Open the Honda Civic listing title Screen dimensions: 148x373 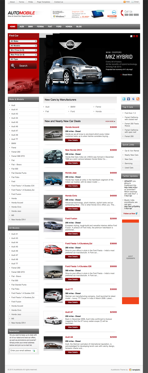click(71, 196)
